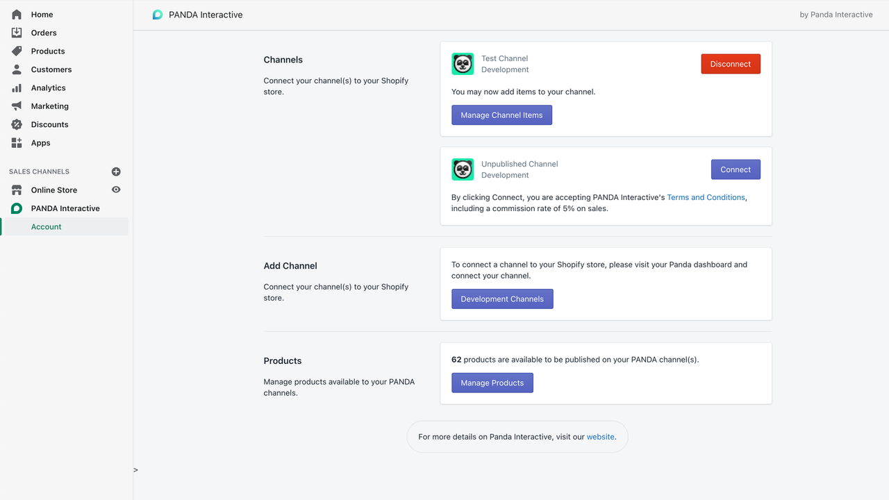Open the Orders section
Screen dimensions: 889x500
(x=43, y=32)
